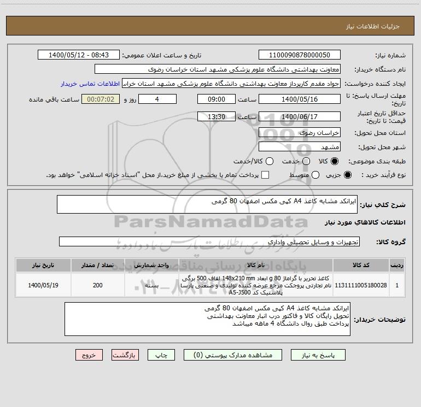Click the پاسخ به نیاز button

coord(318,355)
